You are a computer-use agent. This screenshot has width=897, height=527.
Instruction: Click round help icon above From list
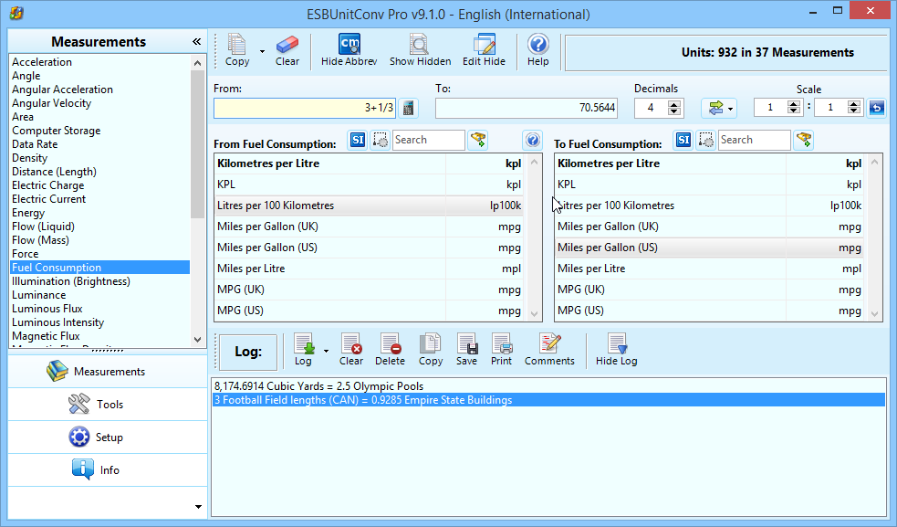point(533,140)
